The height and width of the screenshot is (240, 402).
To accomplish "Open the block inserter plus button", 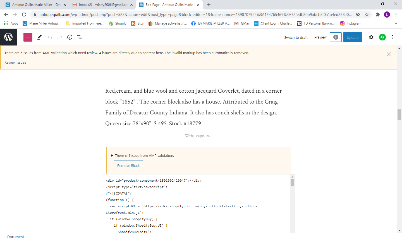I will click(28, 37).
